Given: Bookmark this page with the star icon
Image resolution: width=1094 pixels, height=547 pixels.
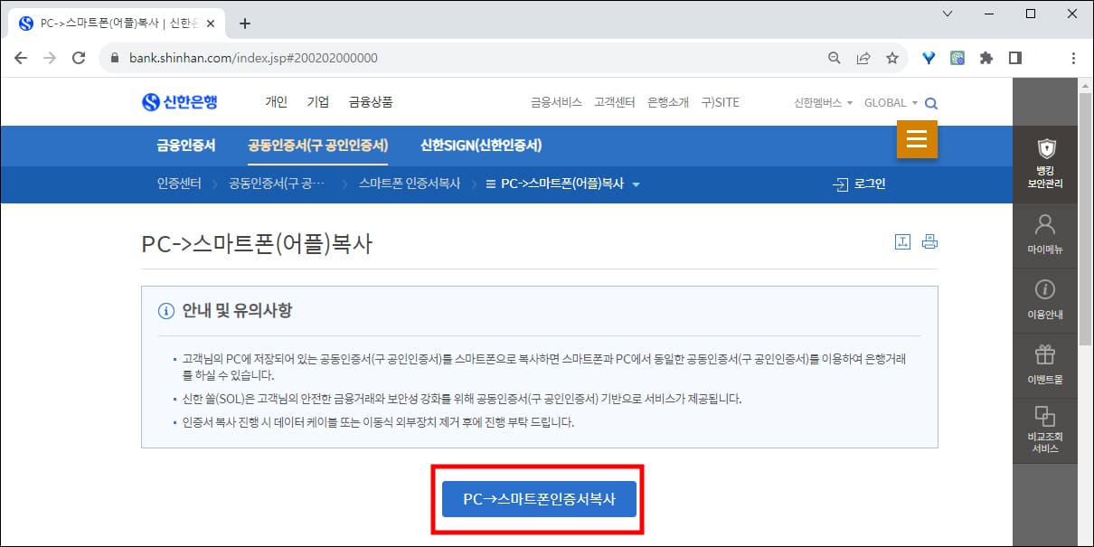Looking at the screenshot, I should tap(892, 57).
